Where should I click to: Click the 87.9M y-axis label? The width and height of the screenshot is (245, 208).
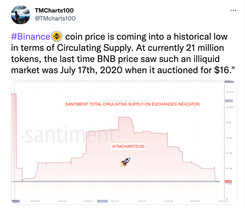[x=228, y=122]
